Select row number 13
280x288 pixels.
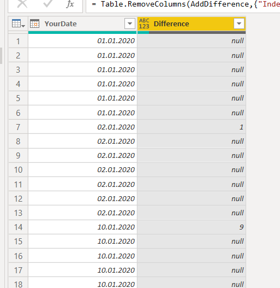click(x=18, y=213)
